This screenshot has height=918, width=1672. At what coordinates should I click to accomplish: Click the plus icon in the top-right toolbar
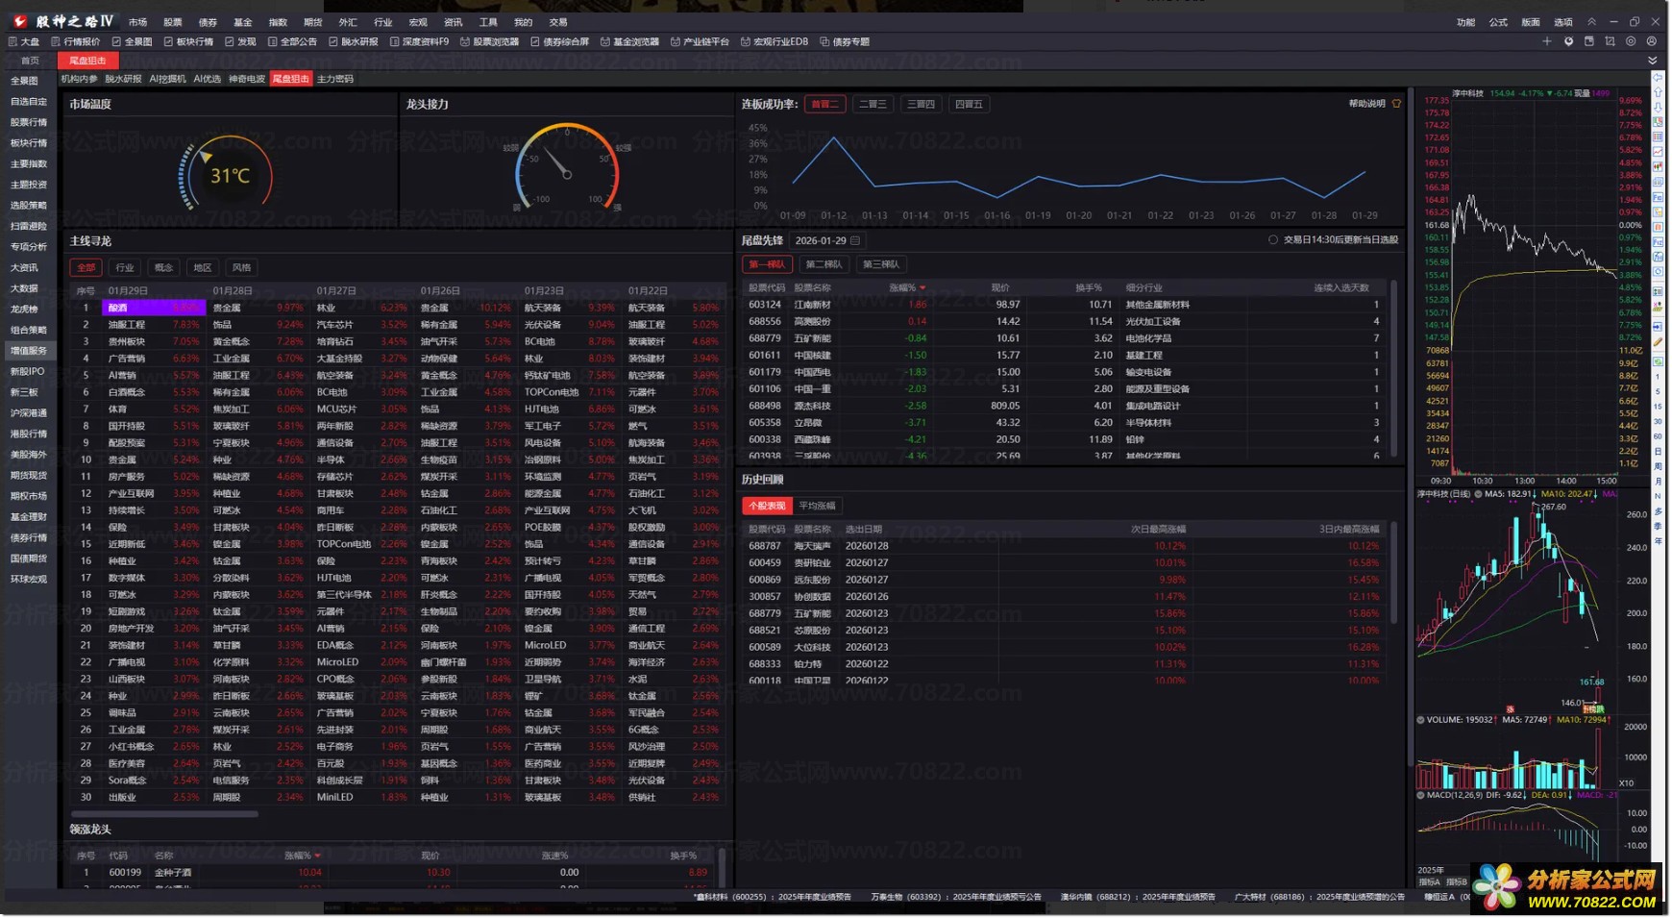(1546, 41)
